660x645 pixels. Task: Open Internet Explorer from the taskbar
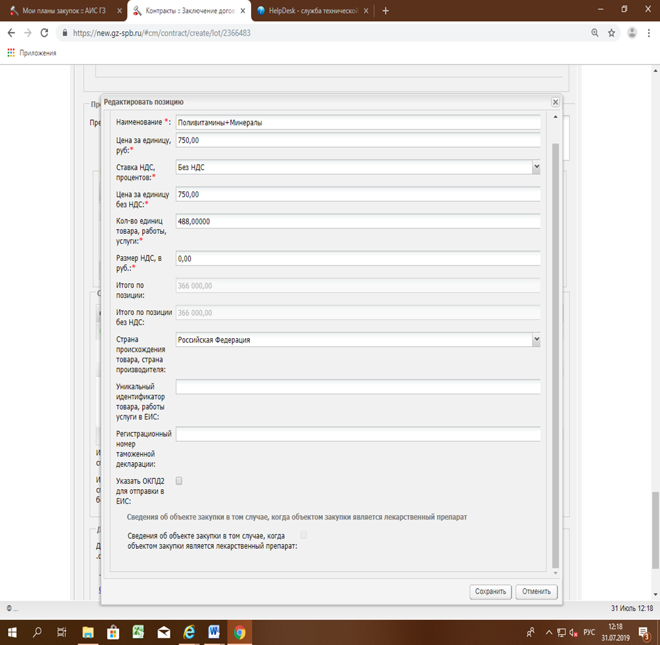(189, 632)
